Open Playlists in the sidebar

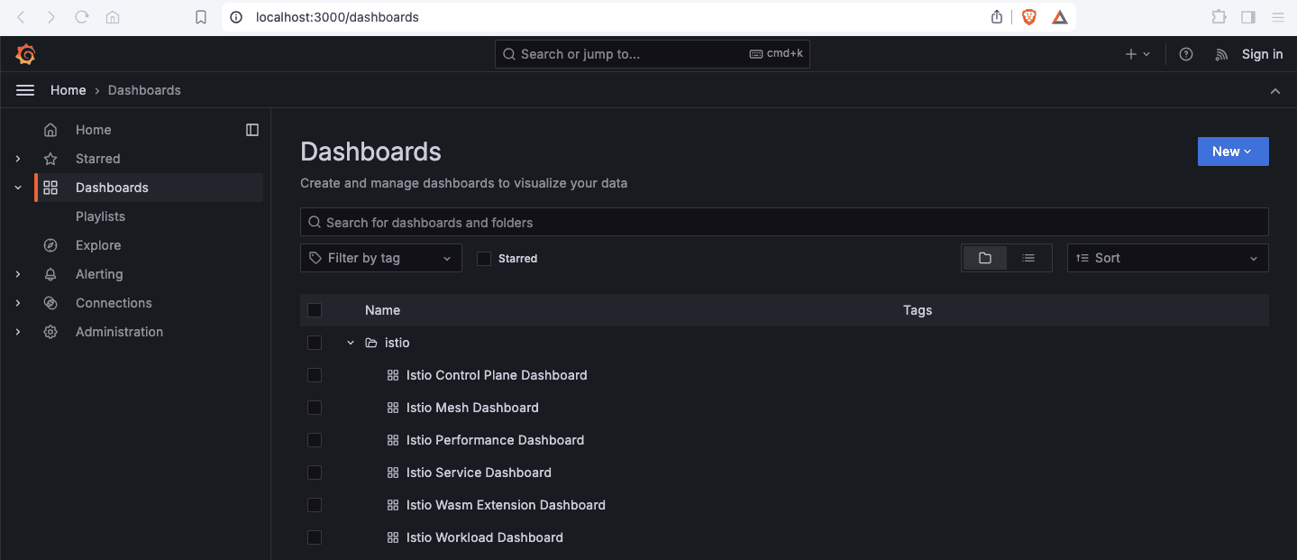(x=100, y=216)
